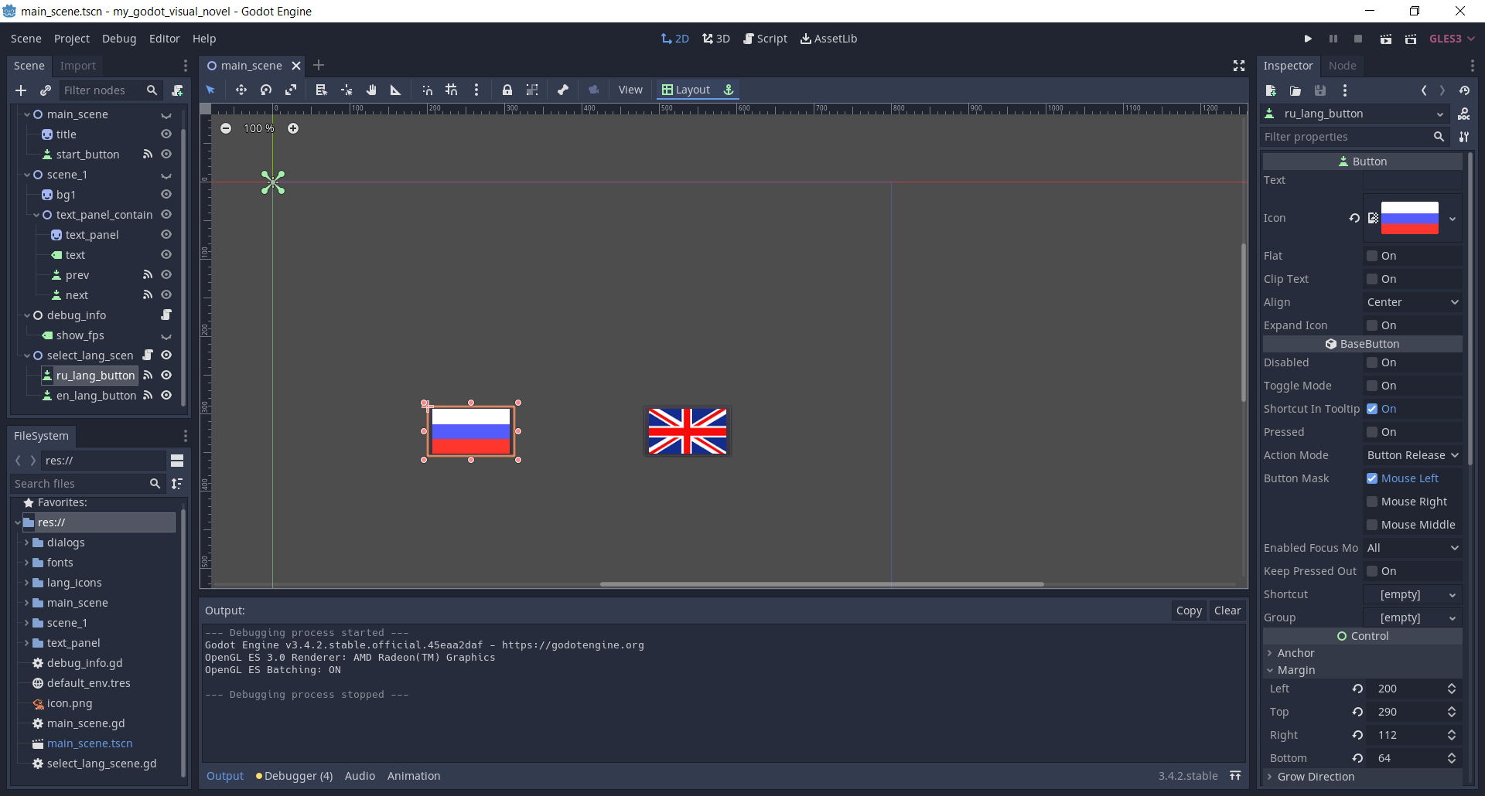
Task: Play a custom scene
Action: [1411, 39]
